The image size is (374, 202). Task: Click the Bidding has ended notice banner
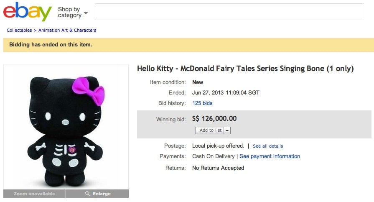[187, 45]
